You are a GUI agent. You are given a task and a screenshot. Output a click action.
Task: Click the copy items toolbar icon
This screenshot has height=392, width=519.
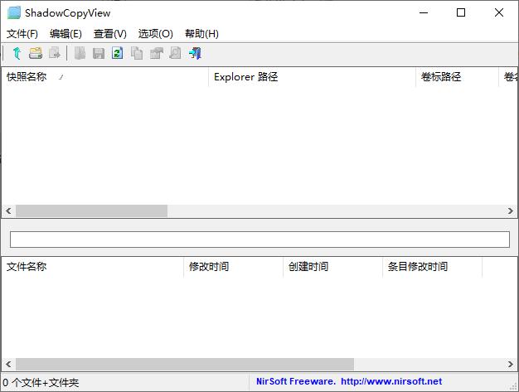pyautogui.click(x=137, y=53)
